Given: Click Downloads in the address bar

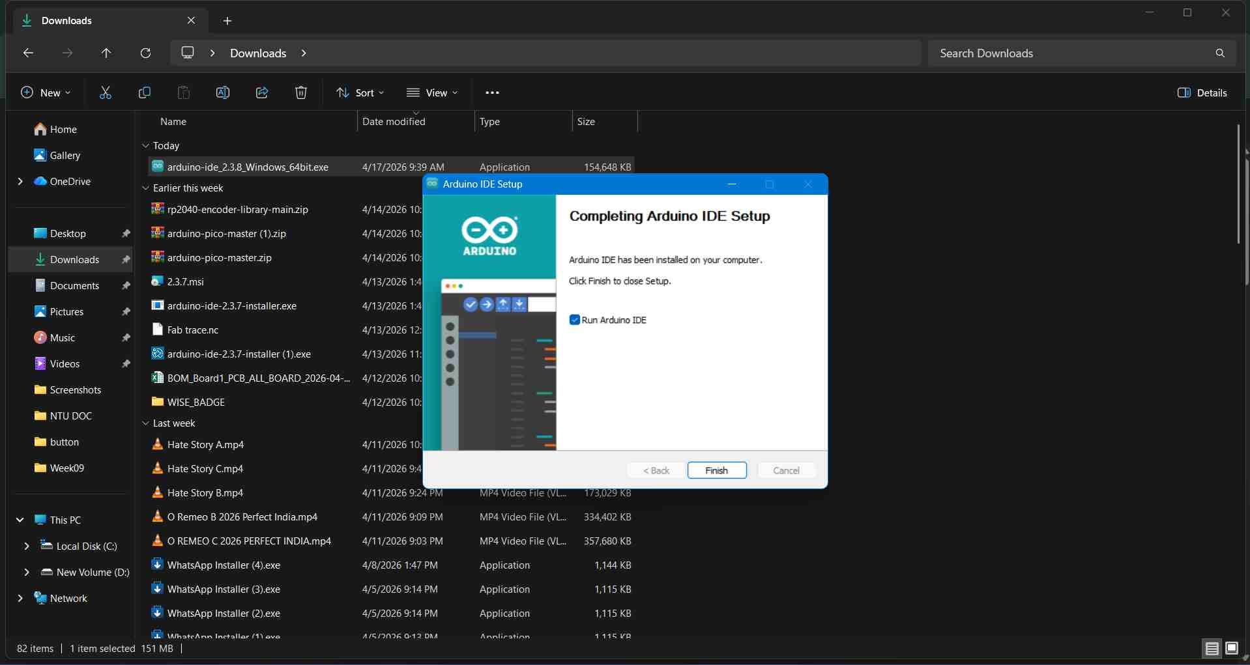Looking at the screenshot, I should (258, 53).
